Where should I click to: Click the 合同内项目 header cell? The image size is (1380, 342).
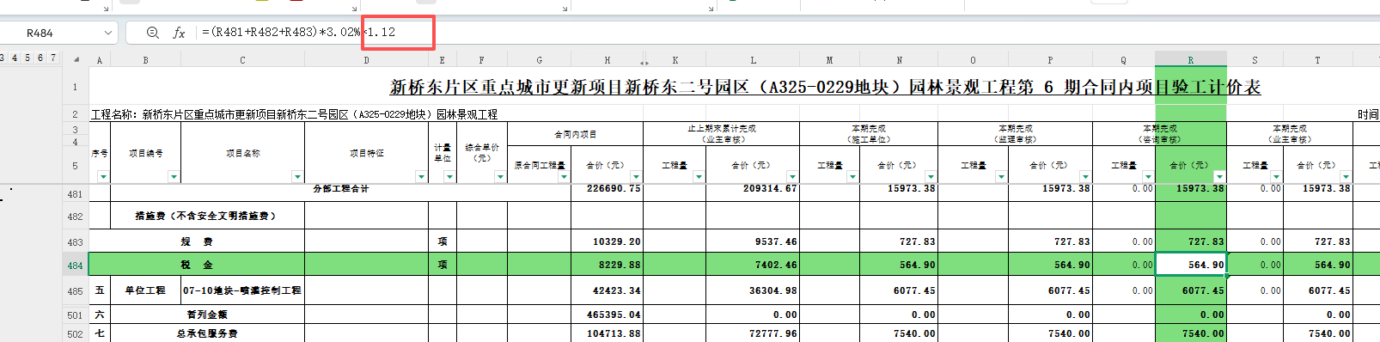575,134
